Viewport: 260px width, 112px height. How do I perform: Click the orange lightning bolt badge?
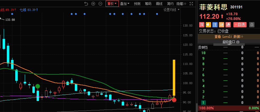(x=208, y=25)
